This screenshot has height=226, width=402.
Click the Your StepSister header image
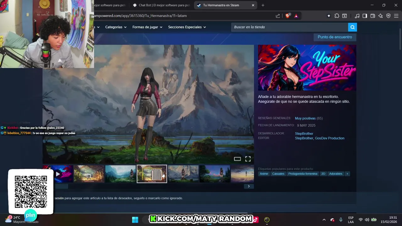pyautogui.click(x=307, y=67)
